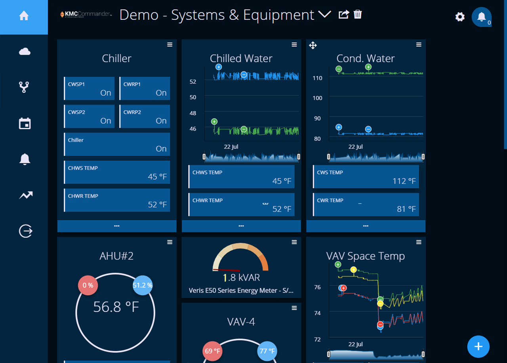Image resolution: width=507 pixels, height=363 pixels.
Task: Click the red minus marker on VAV Space Temp chart
Action: tap(380, 324)
